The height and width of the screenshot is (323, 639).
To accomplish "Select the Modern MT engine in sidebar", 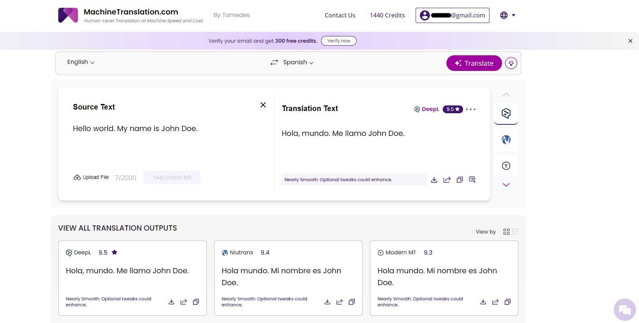I will (x=506, y=166).
